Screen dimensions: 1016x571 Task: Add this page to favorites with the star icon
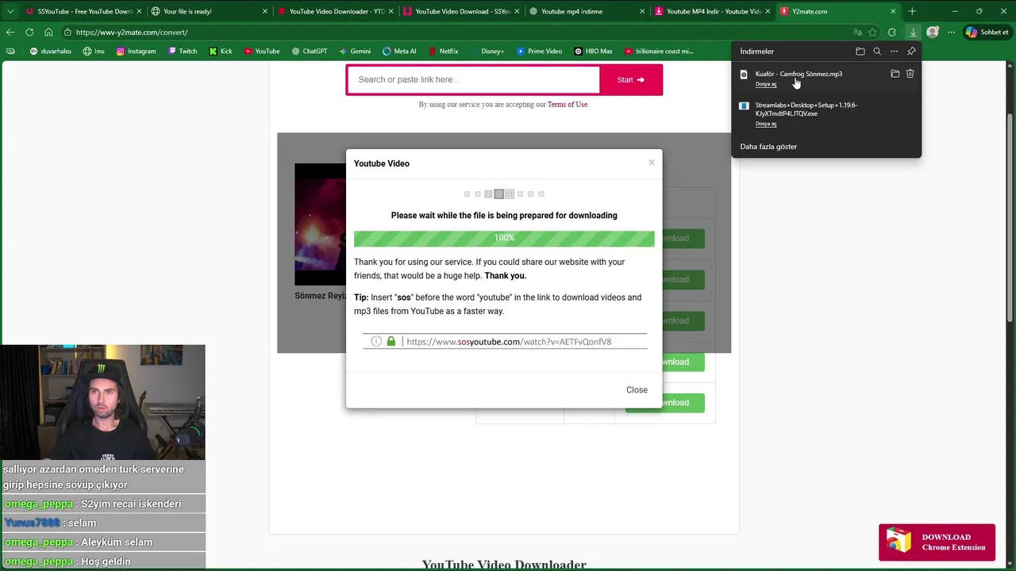[873, 33]
